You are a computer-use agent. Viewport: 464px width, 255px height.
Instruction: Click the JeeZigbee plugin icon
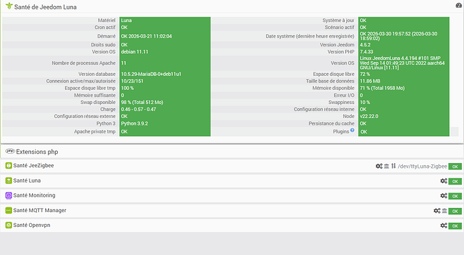pyautogui.click(x=9, y=166)
